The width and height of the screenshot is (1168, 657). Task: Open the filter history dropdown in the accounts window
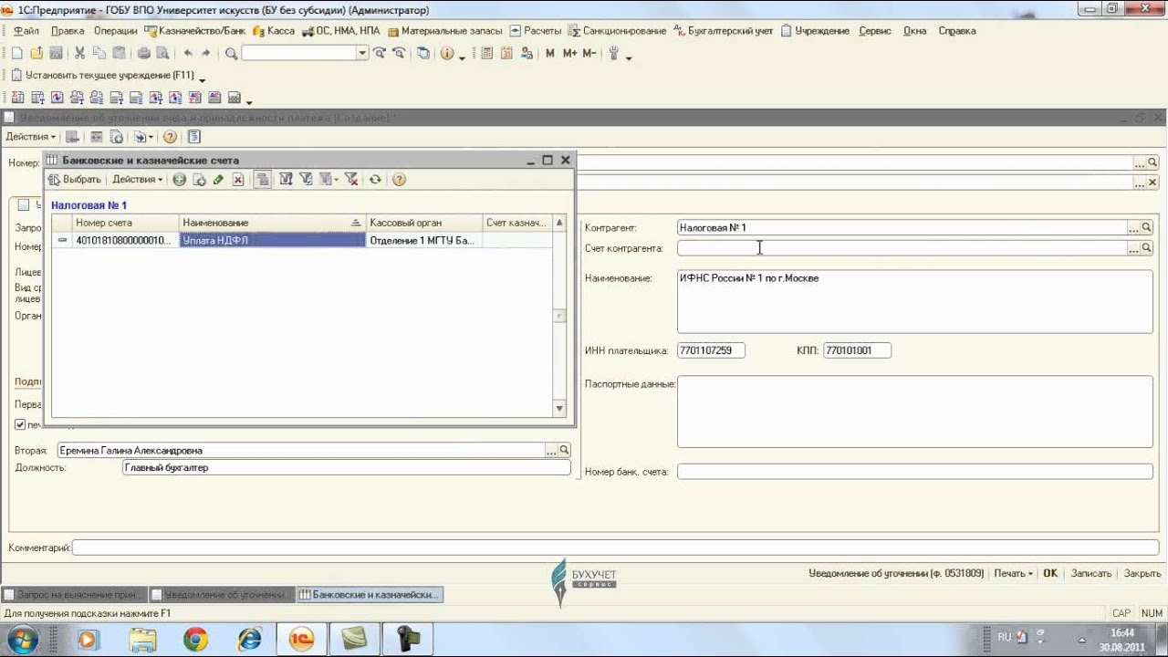point(328,180)
